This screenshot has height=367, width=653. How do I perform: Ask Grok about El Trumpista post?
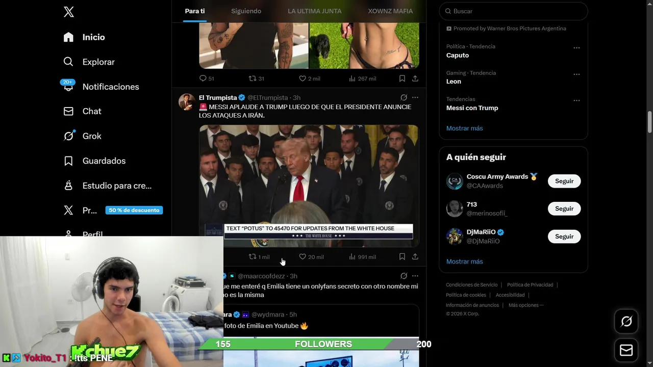click(x=404, y=97)
